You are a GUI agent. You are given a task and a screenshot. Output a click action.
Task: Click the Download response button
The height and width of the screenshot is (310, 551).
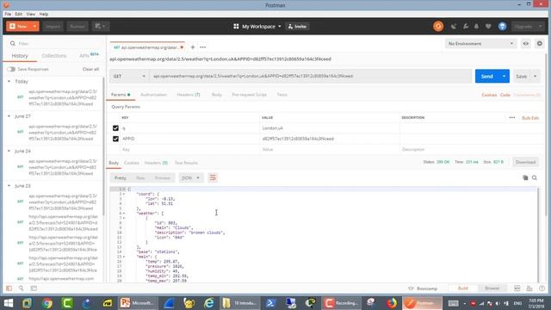click(x=525, y=162)
